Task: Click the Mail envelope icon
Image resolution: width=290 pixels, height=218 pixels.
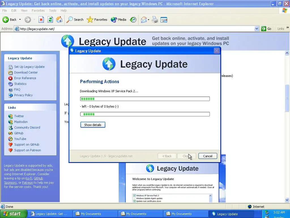Action: click(144, 20)
